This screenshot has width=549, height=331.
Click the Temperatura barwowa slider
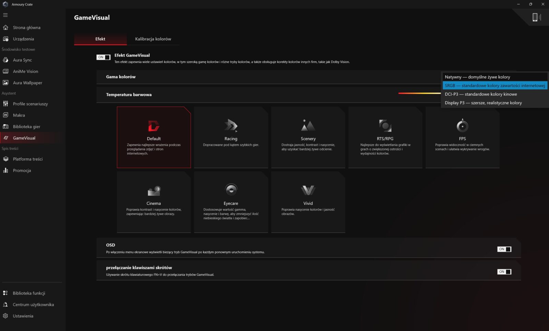[419, 93]
